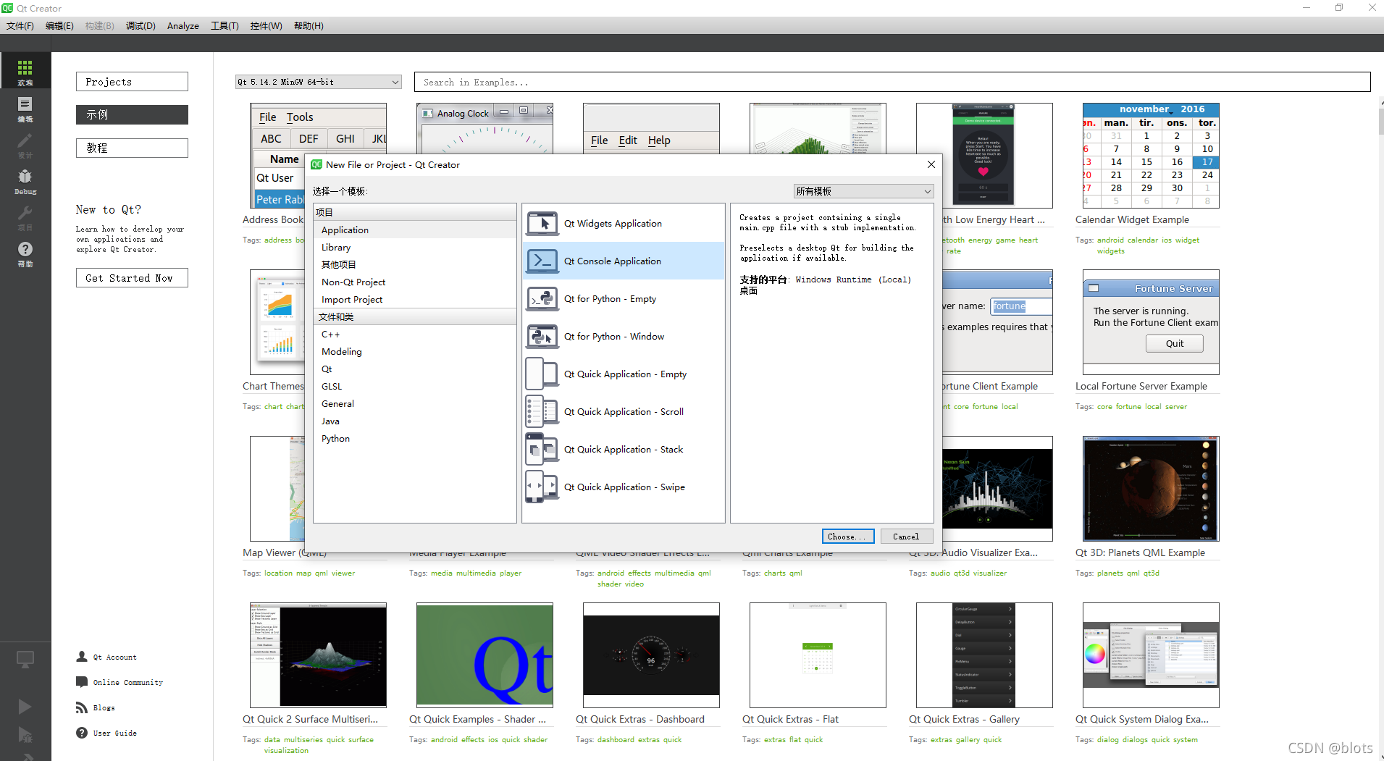Open Qt Quick System Dialog Example thumbnail
Image resolution: width=1384 pixels, height=761 pixels.
(x=1151, y=655)
